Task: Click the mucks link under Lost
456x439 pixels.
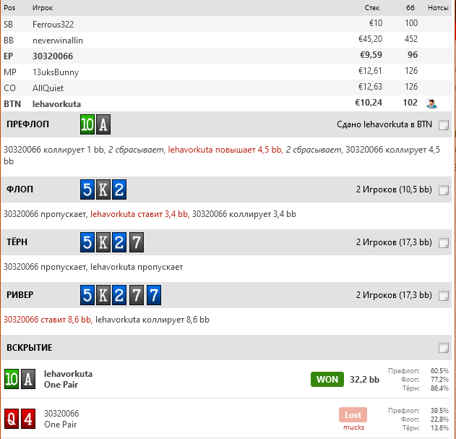Action: (x=353, y=427)
